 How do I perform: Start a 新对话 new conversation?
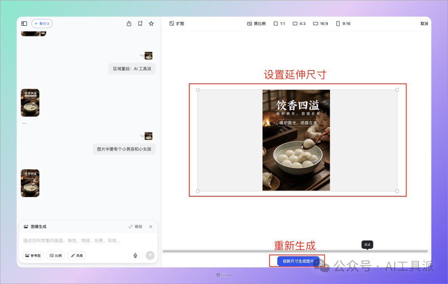[x=41, y=24]
